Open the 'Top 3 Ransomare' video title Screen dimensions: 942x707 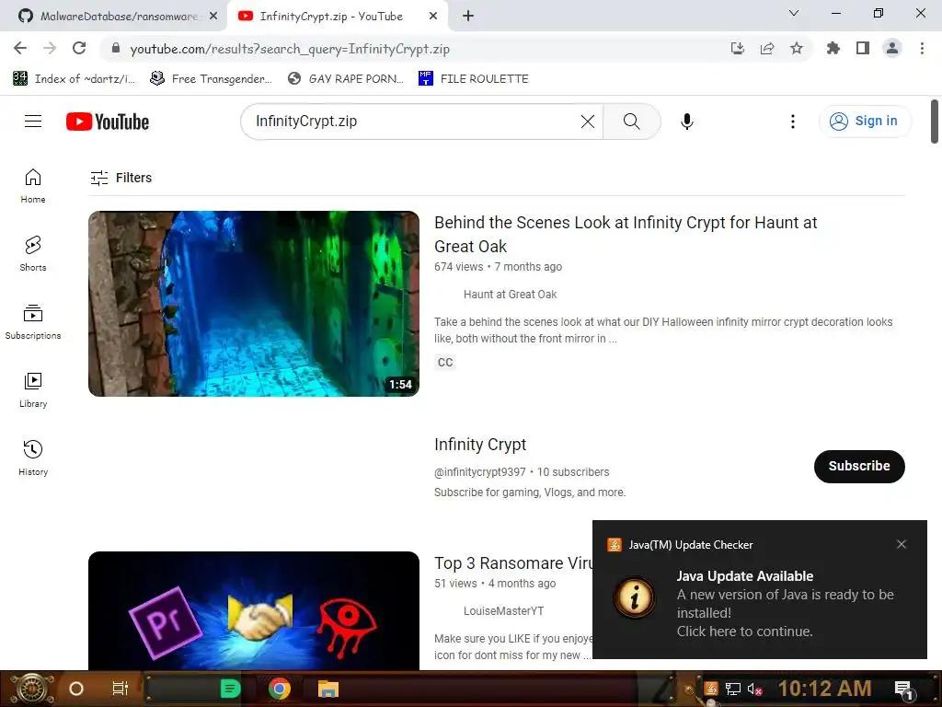[513, 563]
